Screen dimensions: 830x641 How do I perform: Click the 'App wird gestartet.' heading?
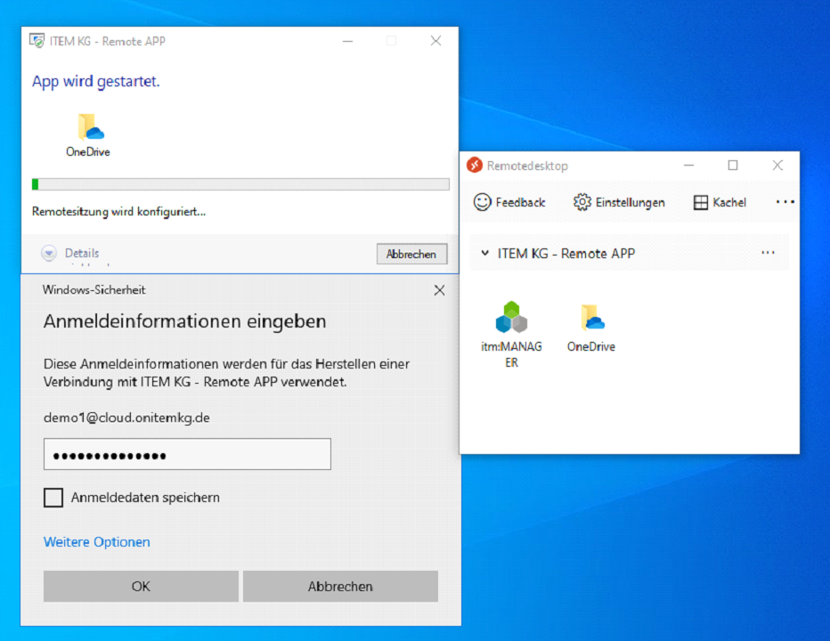[x=96, y=82]
